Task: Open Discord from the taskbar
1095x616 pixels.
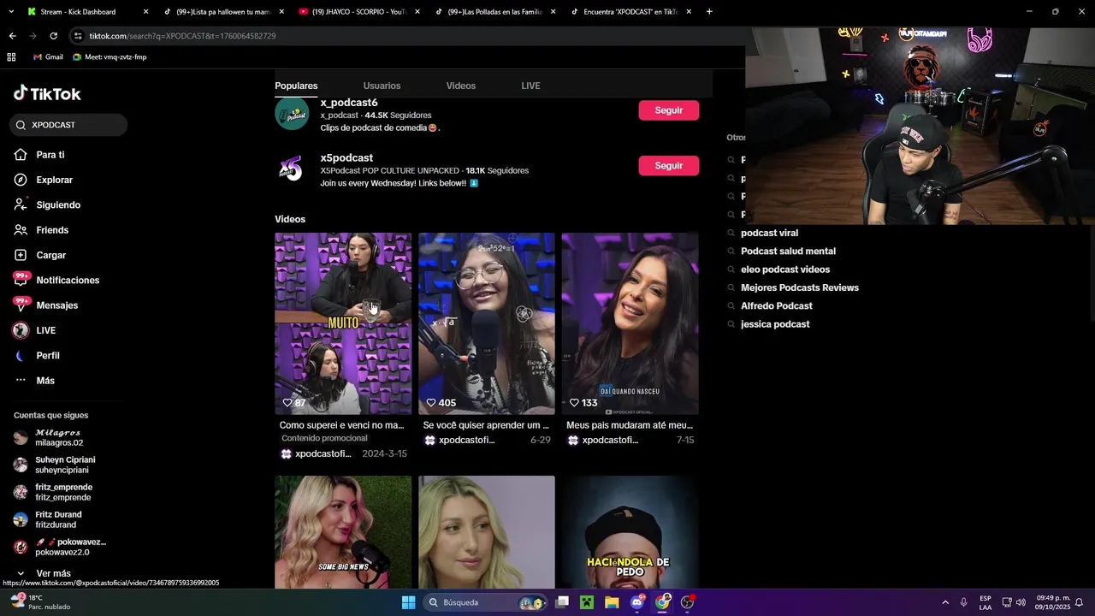Action: pyautogui.click(x=637, y=602)
